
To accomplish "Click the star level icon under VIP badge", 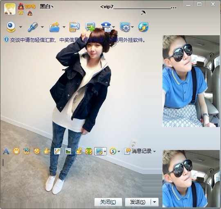I will [x=21, y=13].
